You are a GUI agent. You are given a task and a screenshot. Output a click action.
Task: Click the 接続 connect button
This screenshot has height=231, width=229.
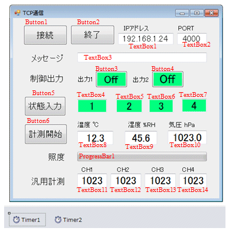click(x=45, y=35)
